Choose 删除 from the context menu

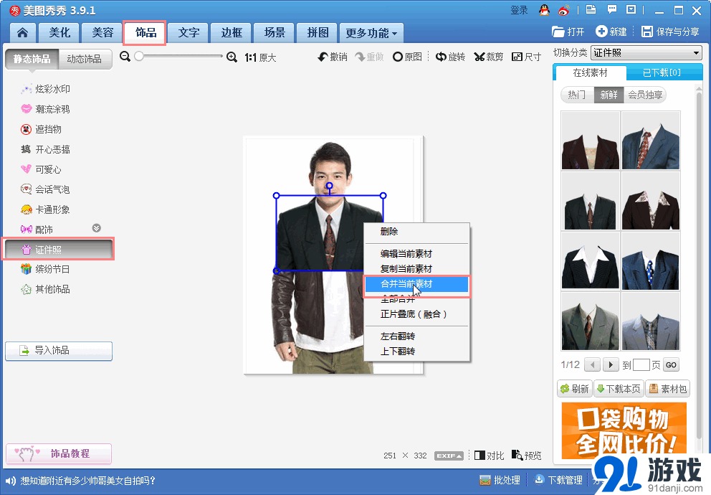(x=416, y=232)
